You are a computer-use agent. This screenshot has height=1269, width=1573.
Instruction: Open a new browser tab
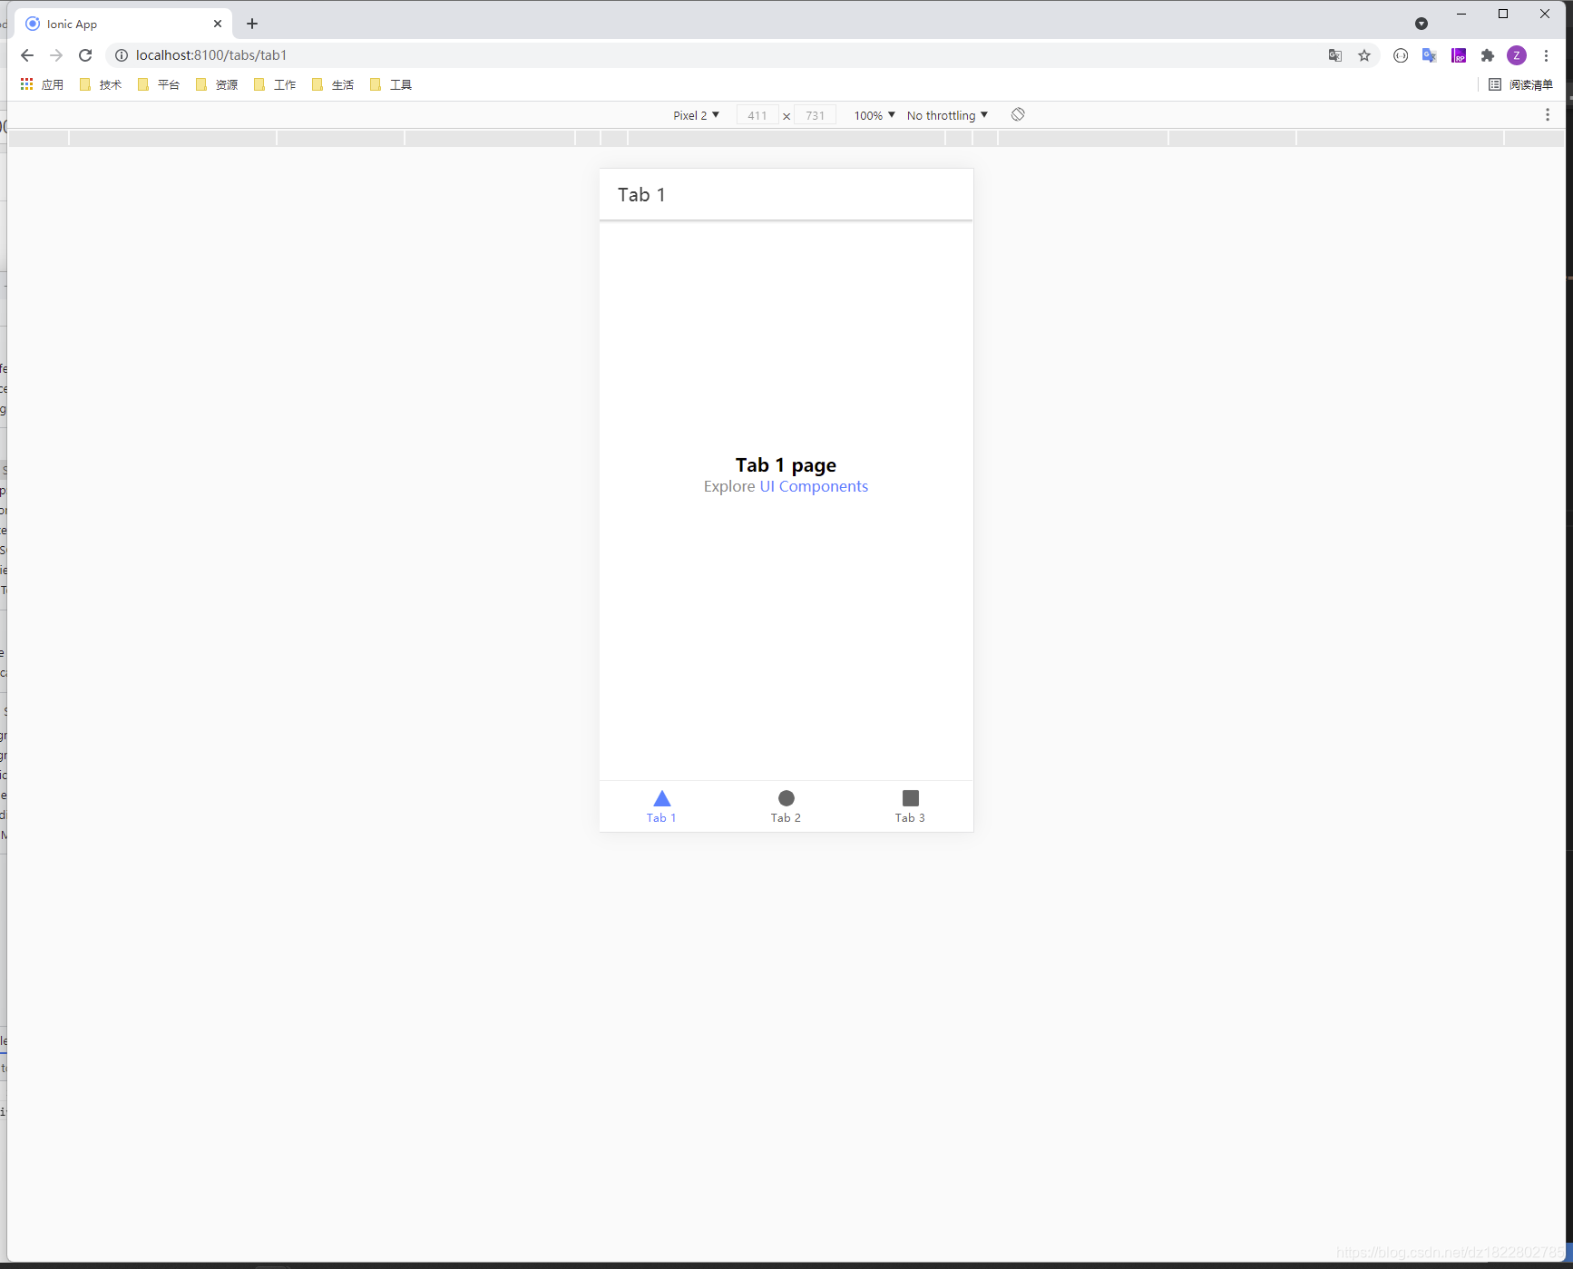(x=252, y=24)
